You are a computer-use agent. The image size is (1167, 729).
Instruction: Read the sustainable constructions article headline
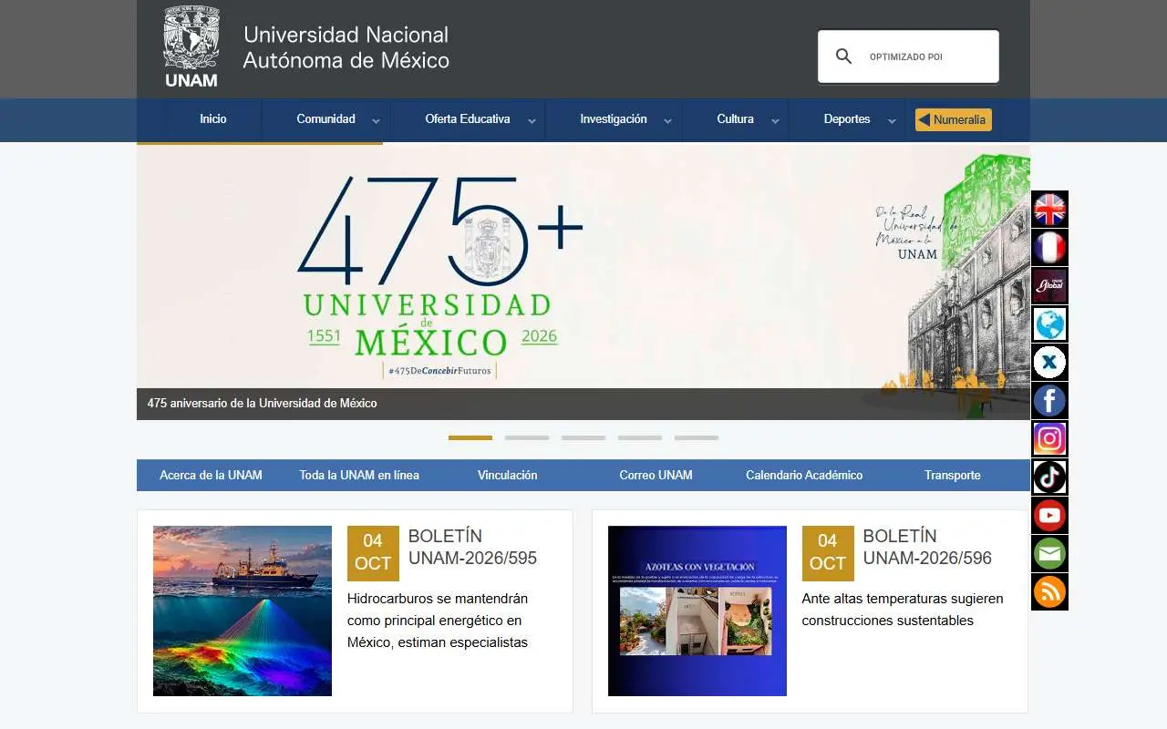point(903,610)
